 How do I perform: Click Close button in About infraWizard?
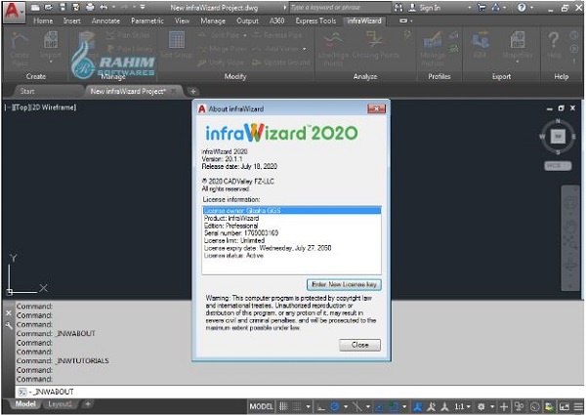[359, 345]
